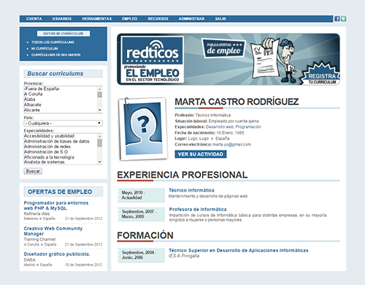Open Currículums de mis amigos link
Image resolution: width=365 pixels, height=285 pixels.
tap(55, 55)
